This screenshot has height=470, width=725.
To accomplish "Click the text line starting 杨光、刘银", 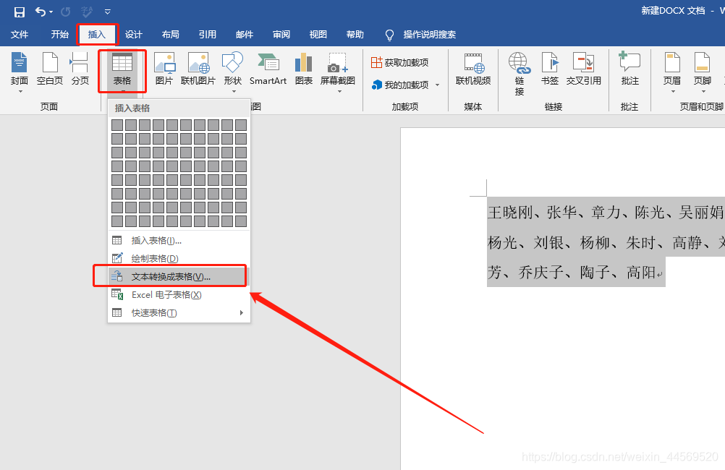I will tap(606, 242).
